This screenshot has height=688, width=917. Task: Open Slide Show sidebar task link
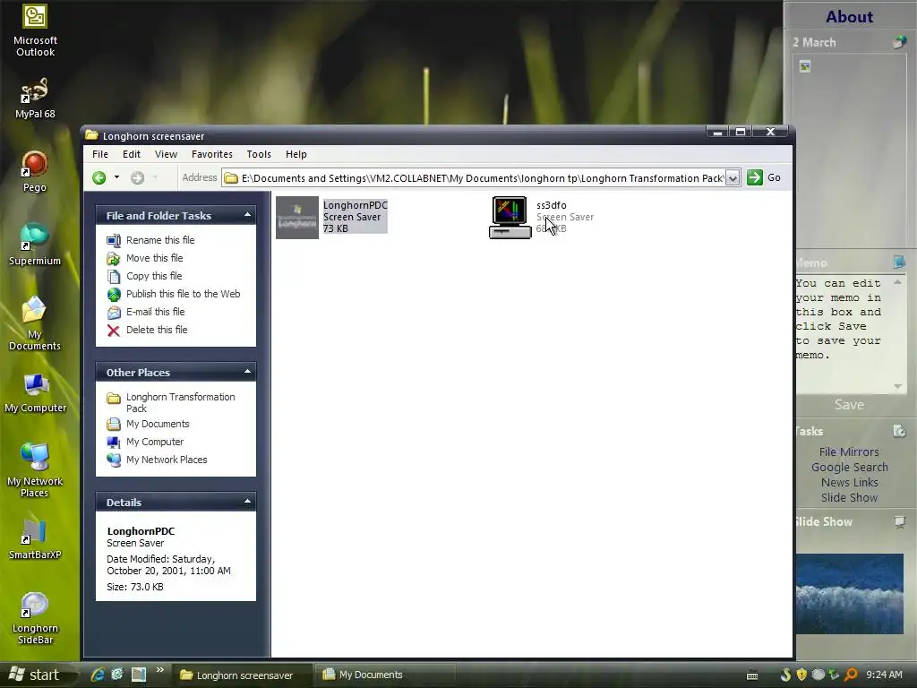849,497
